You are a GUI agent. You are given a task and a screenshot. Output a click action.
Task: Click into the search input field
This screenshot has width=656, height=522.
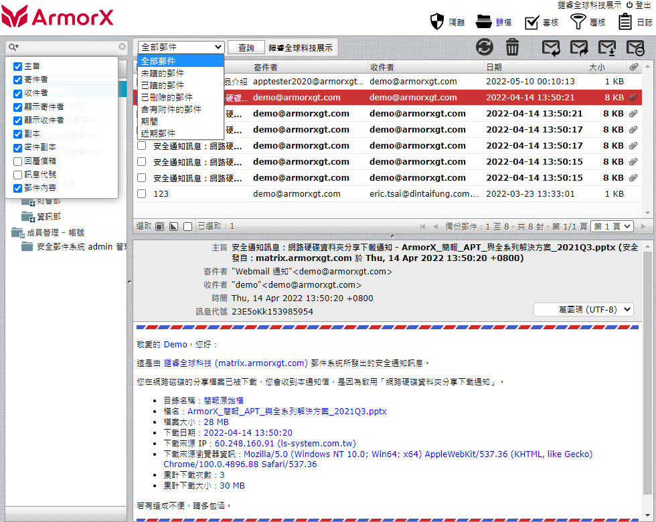click(x=68, y=47)
